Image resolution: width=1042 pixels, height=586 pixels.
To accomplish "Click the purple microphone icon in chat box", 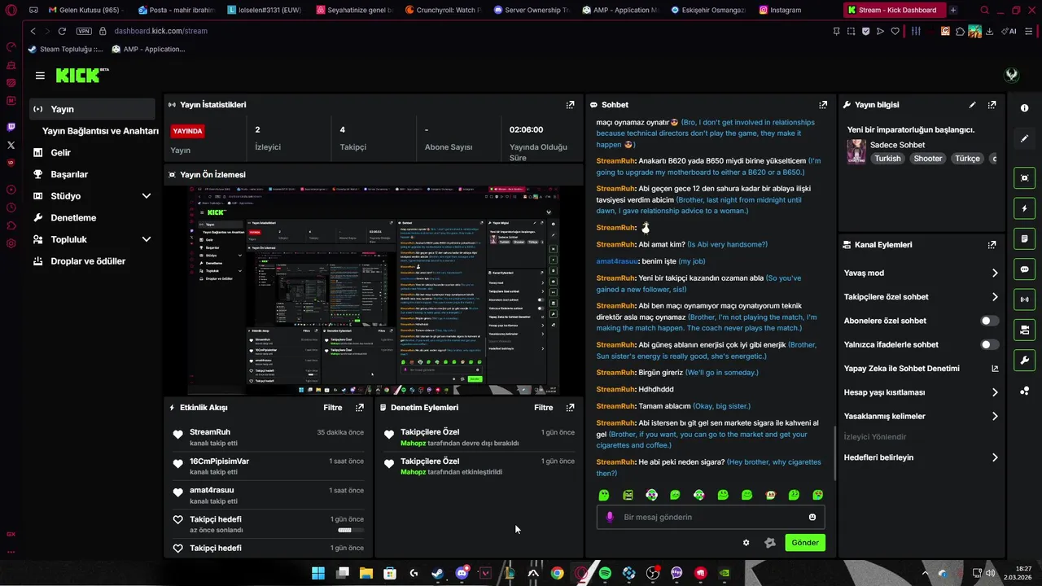I will click(610, 517).
